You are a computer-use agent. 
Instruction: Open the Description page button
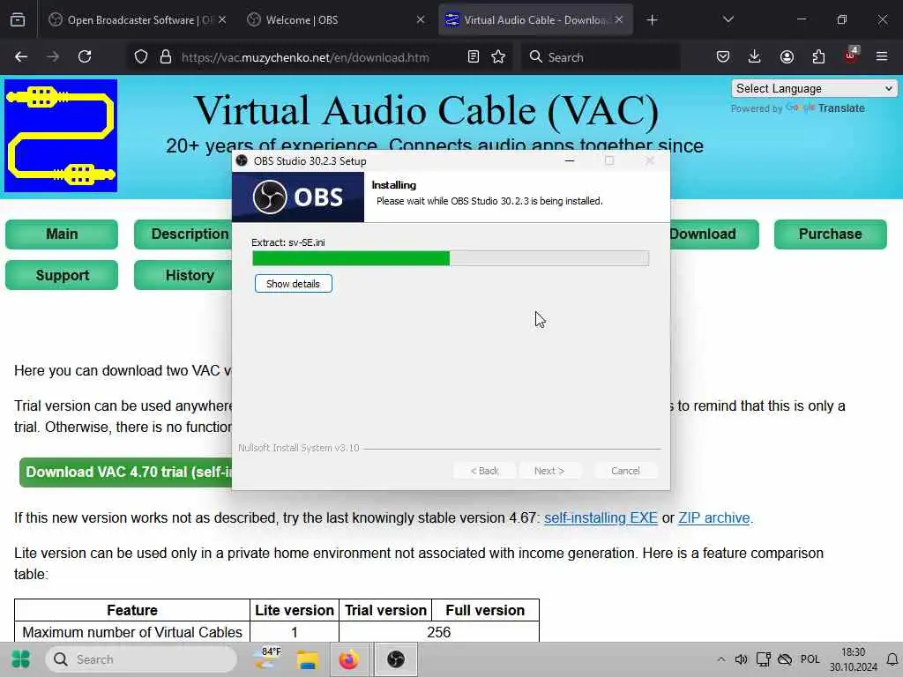coord(183,234)
